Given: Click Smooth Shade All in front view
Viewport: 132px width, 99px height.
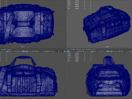Looking at the screenshot, I should [x=23, y=51].
